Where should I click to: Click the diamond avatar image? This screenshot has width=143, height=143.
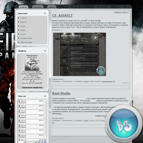pos(32,65)
